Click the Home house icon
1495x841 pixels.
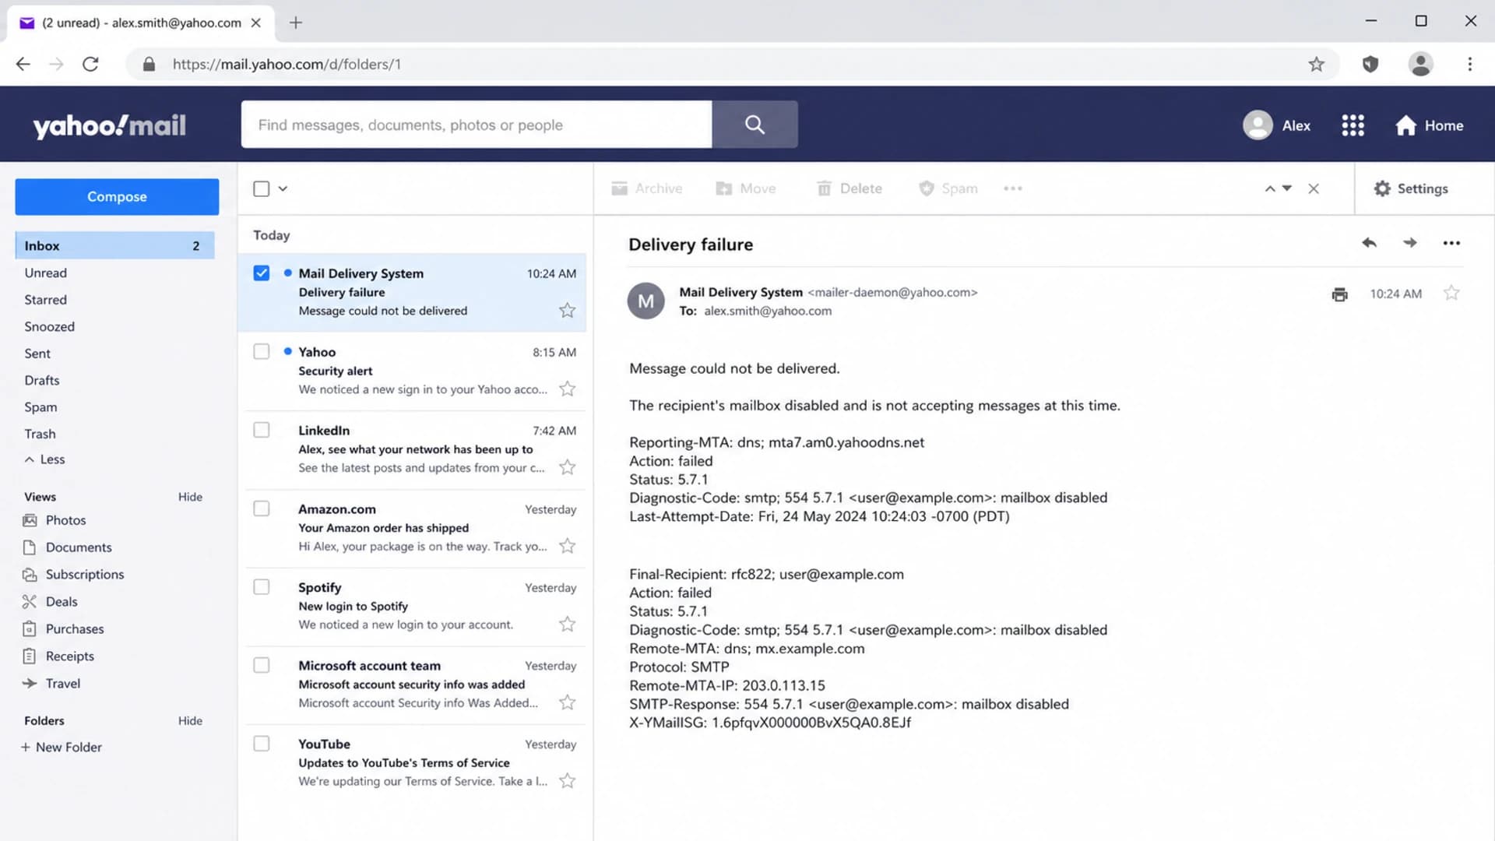pos(1405,125)
